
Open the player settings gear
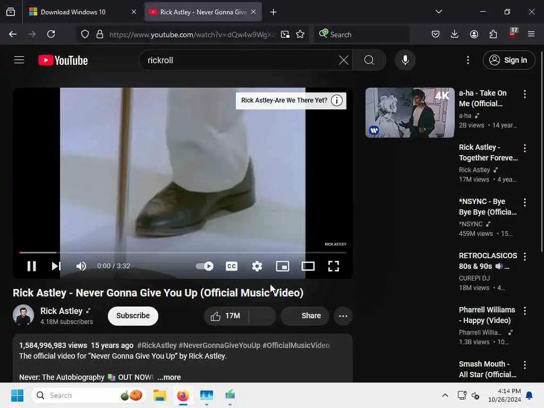click(x=257, y=266)
